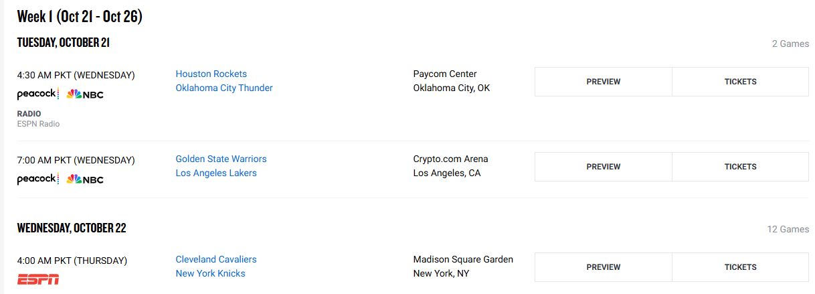
Task: Click NBC logo for Rockets-Thunder game
Action: coord(85,94)
